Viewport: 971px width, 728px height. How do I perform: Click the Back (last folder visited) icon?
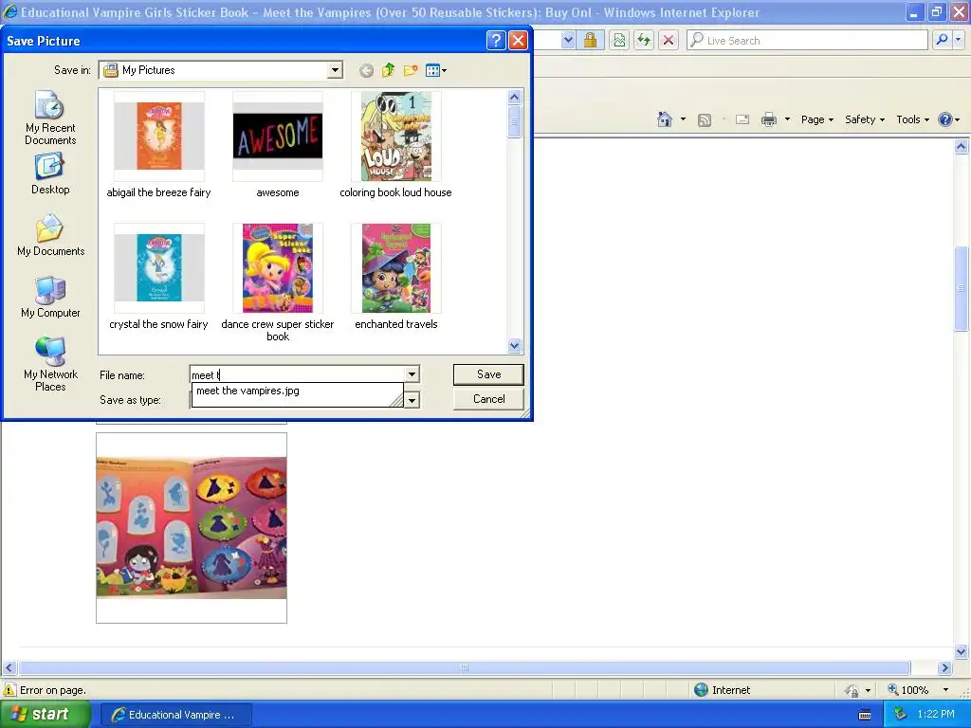tap(366, 70)
